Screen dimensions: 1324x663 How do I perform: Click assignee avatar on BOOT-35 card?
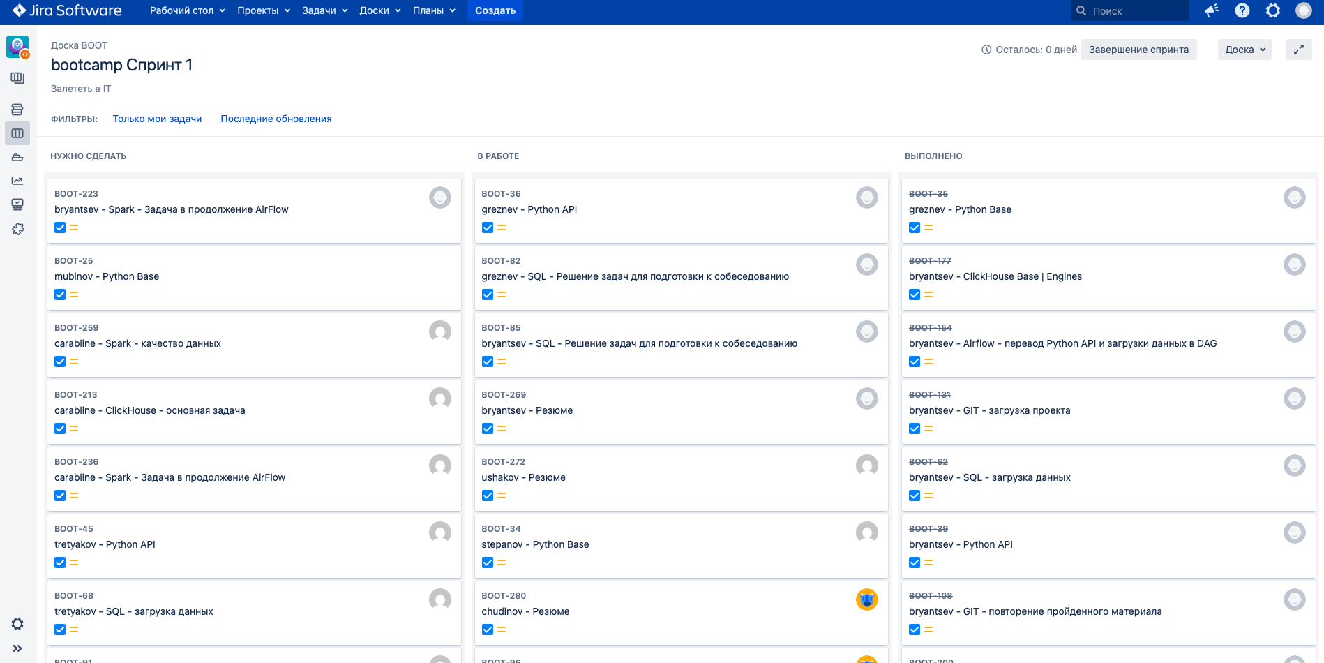(x=1295, y=198)
